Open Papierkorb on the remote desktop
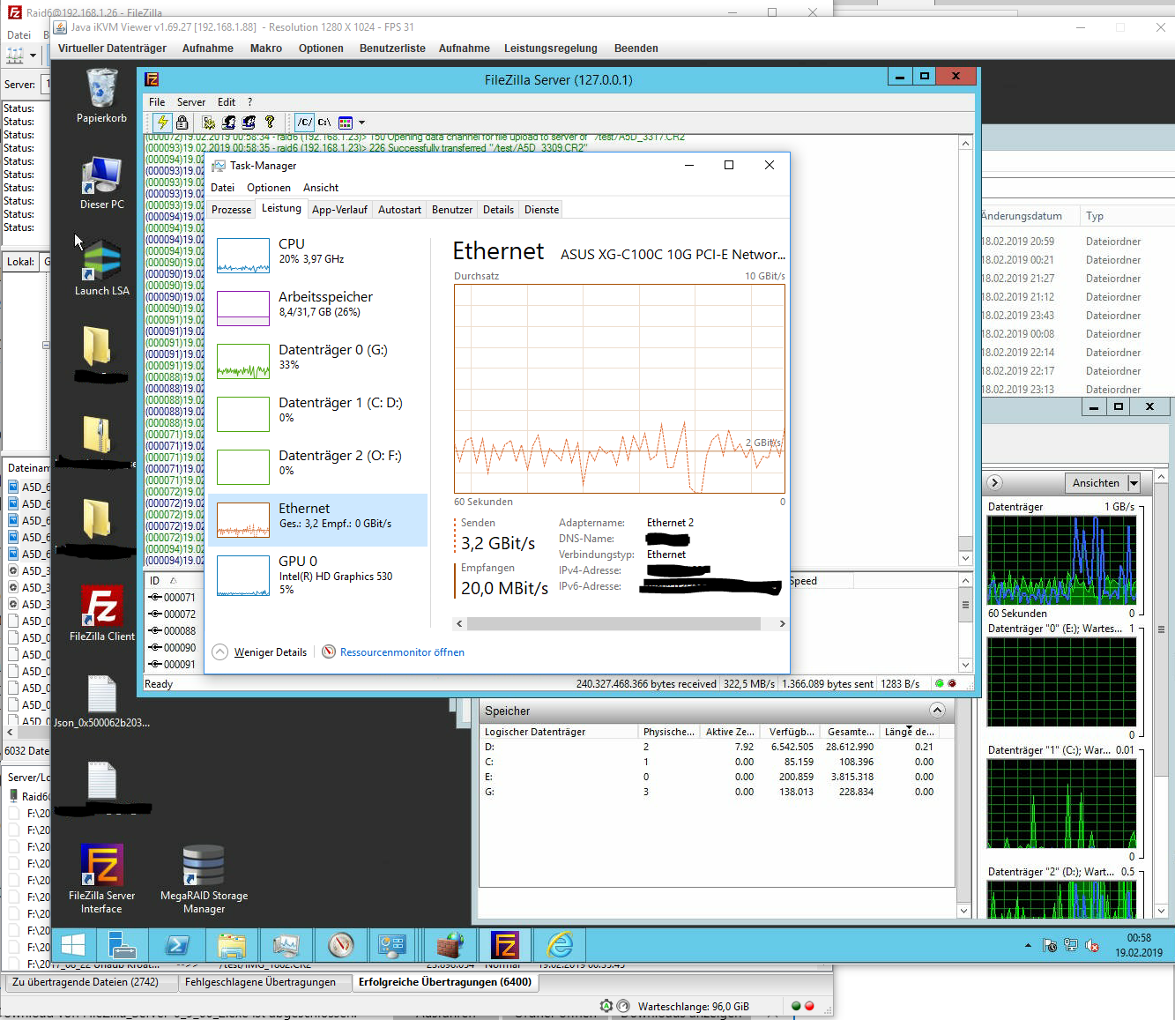Screen dimensions: 1175x1020 101,97
